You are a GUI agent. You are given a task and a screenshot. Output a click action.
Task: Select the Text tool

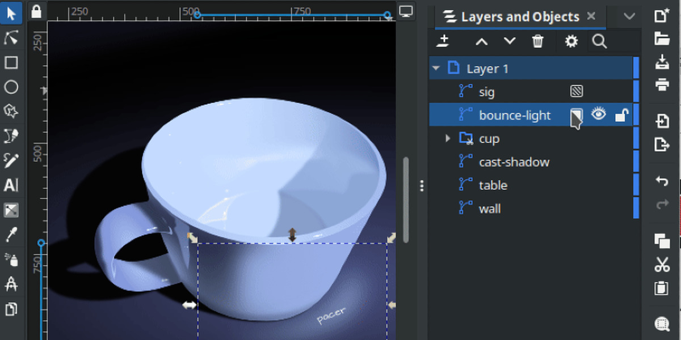[x=11, y=185]
